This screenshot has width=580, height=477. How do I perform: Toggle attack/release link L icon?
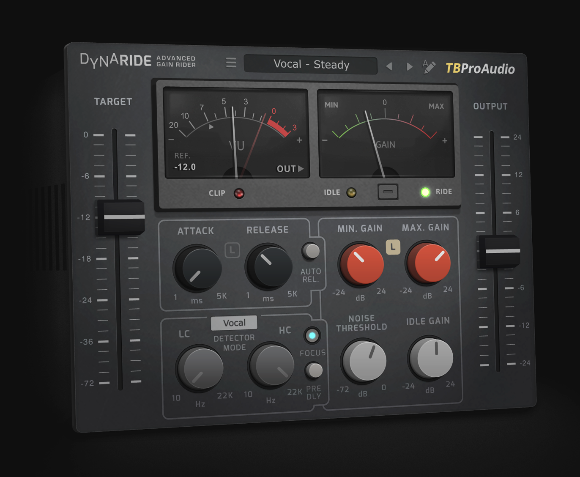[x=232, y=250]
